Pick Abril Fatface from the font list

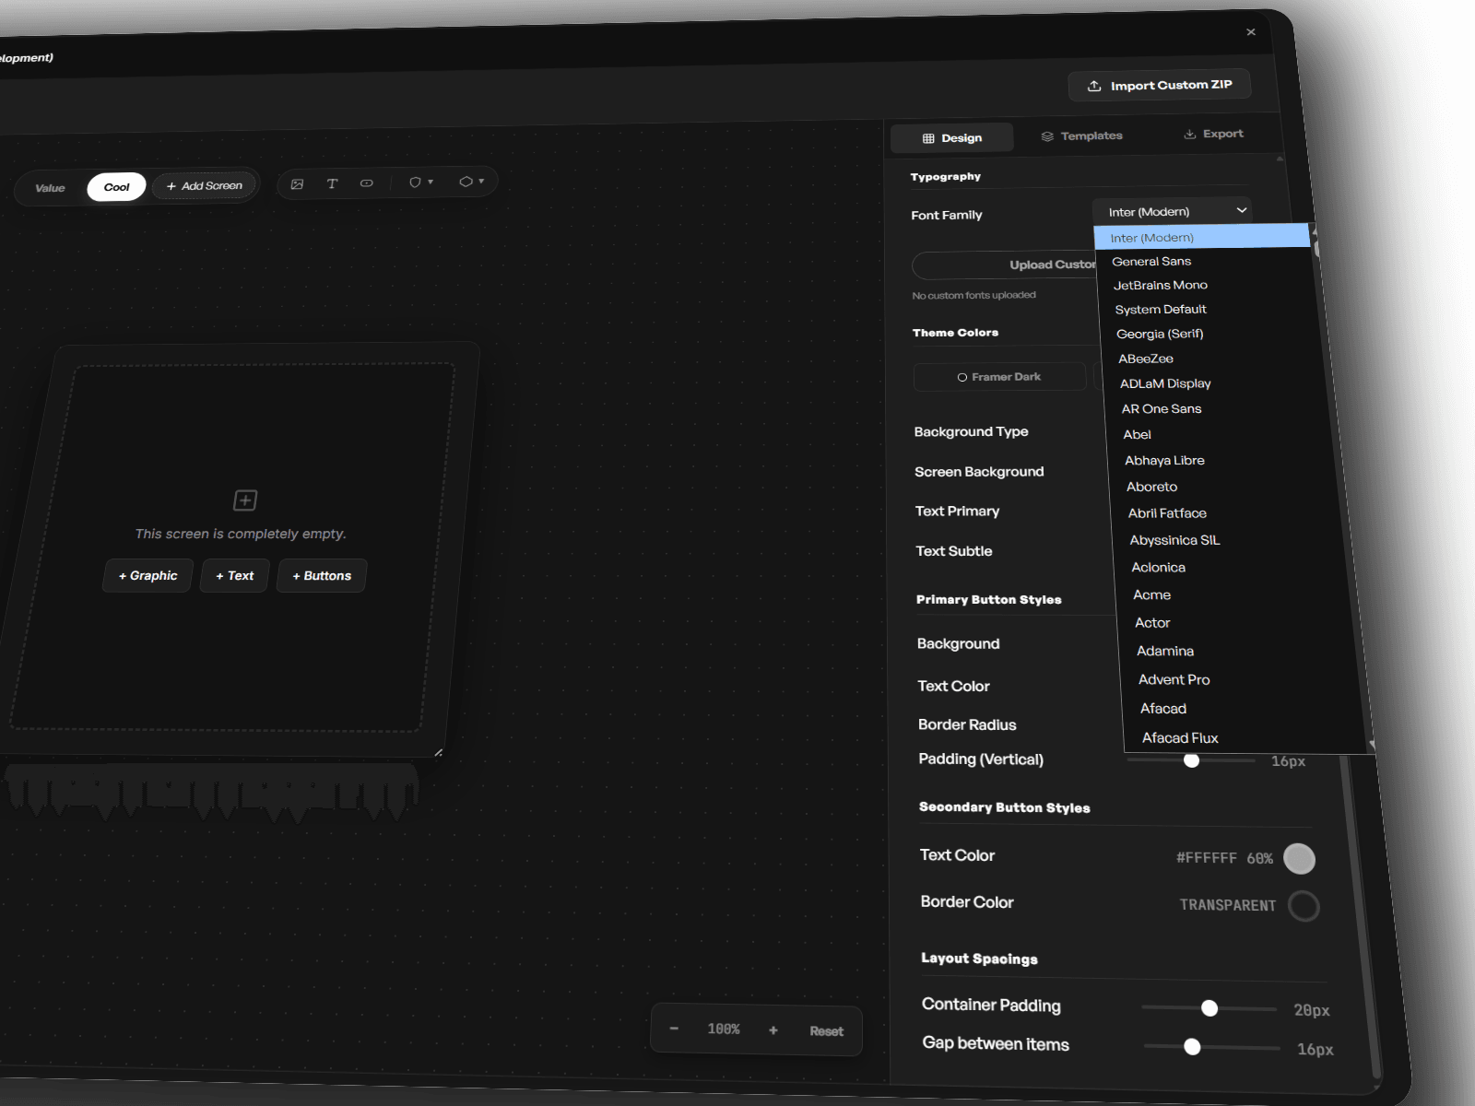[x=1167, y=513]
